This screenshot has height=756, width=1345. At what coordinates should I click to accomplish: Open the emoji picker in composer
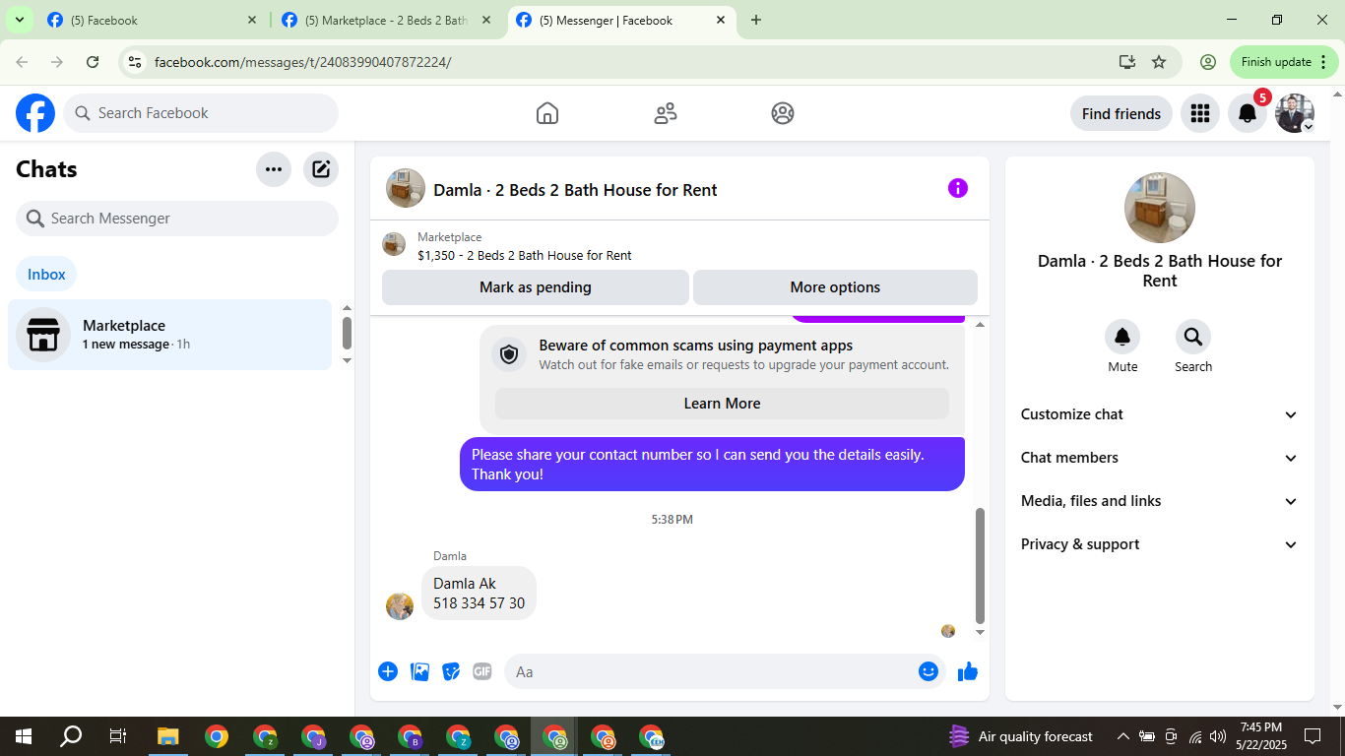pyautogui.click(x=929, y=671)
